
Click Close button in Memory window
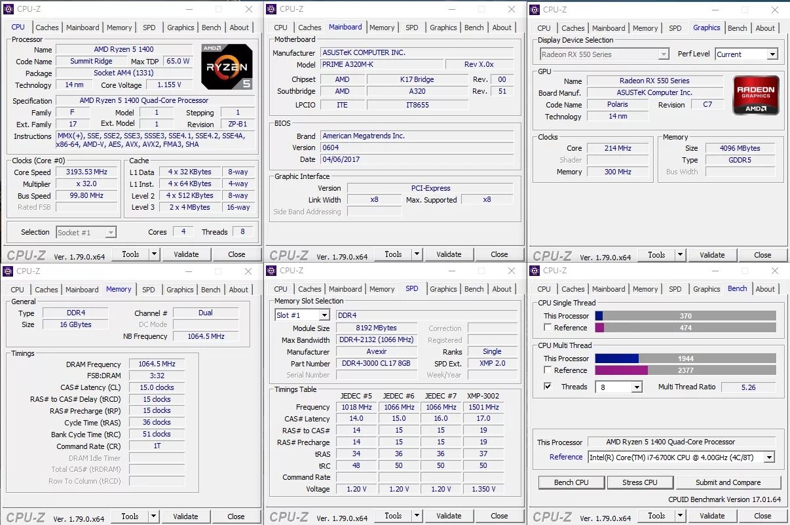pyautogui.click(x=236, y=516)
